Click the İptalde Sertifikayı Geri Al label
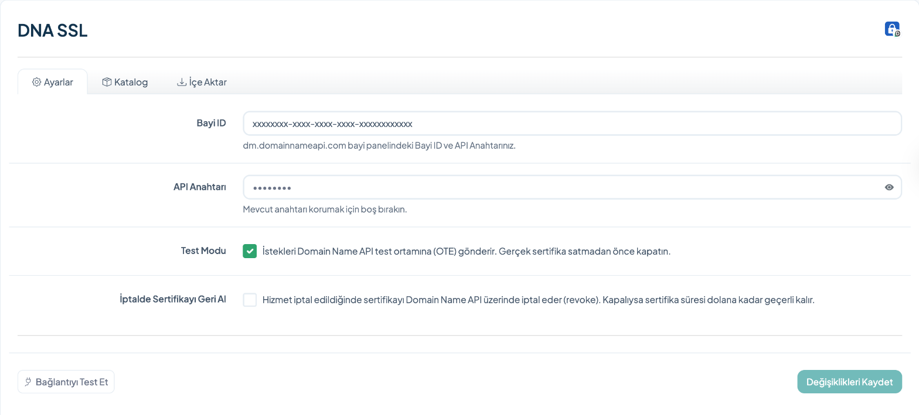Image resolution: width=919 pixels, height=415 pixels. (172, 299)
